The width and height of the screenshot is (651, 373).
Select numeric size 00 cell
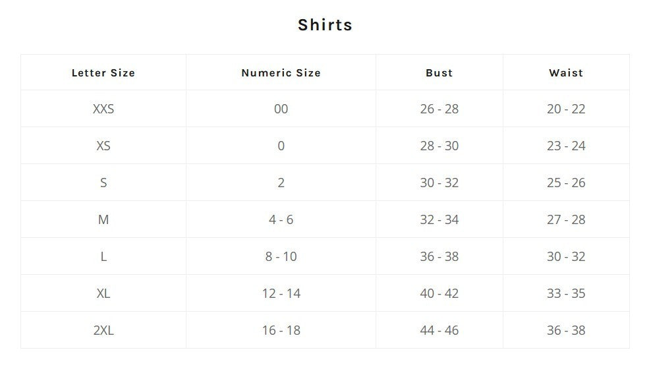tap(281, 109)
